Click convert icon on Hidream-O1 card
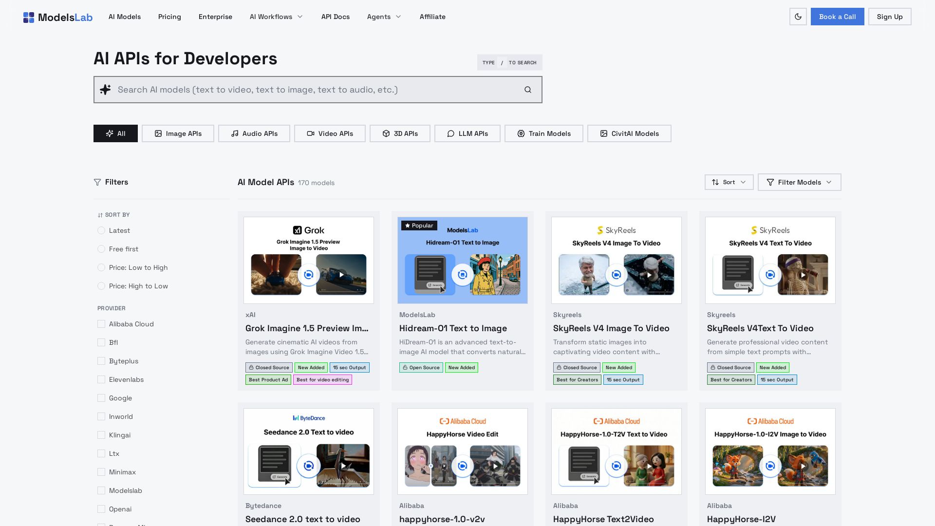This screenshot has width=935, height=526. pos(463,275)
